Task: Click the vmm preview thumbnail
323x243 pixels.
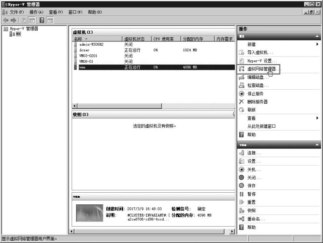Action: coord(89,213)
